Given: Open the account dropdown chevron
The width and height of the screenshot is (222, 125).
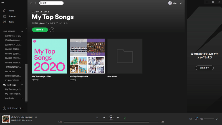Looking at the screenshot, I should click(181, 3).
